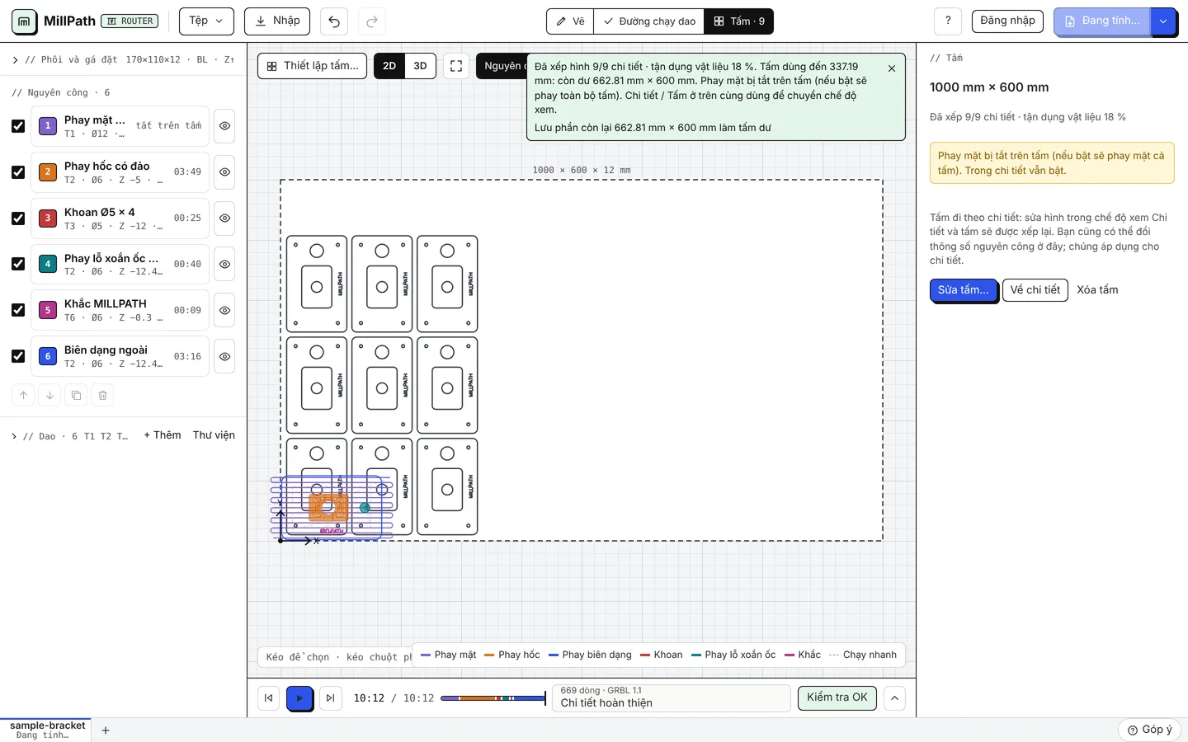The width and height of the screenshot is (1188, 742).
Task: Dismiss the green nesting notification
Action: [x=892, y=68]
